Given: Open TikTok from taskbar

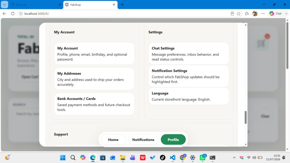Looking at the screenshot, I should pos(163,158).
